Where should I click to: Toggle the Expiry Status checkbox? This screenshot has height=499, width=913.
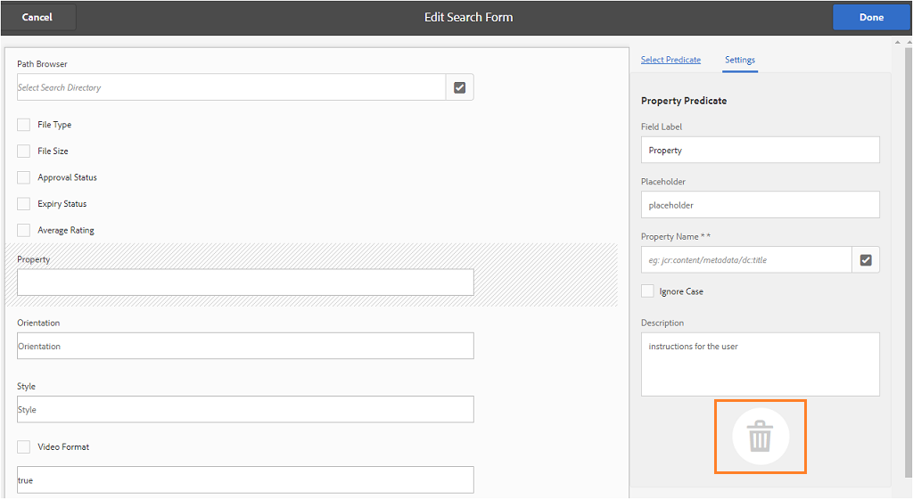point(24,204)
